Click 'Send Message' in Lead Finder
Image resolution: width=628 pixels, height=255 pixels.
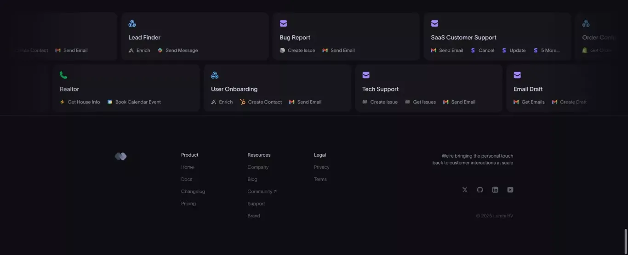click(182, 51)
